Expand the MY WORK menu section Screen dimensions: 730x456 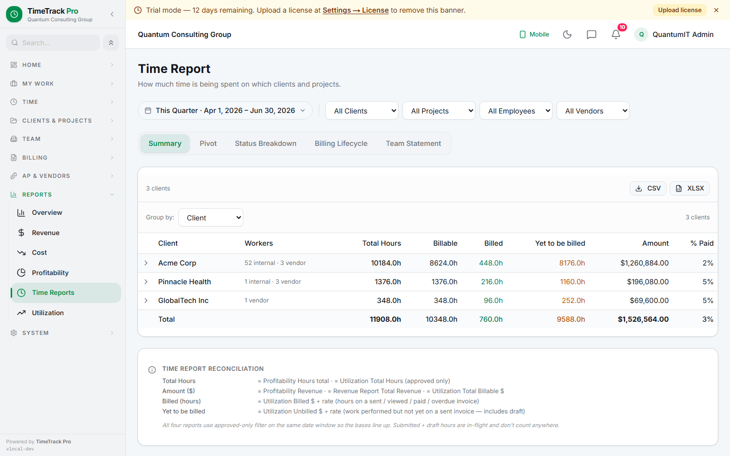click(x=62, y=84)
